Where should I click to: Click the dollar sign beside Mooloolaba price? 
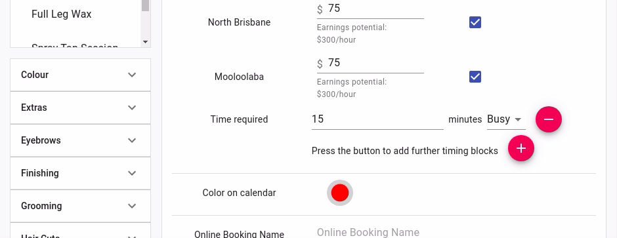(x=320, y=64)
